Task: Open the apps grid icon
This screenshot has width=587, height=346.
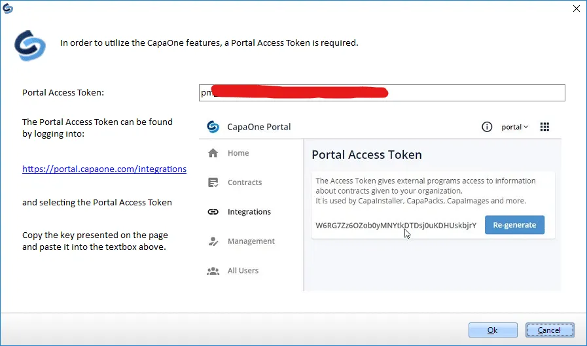Action: [x=544, y=127]
